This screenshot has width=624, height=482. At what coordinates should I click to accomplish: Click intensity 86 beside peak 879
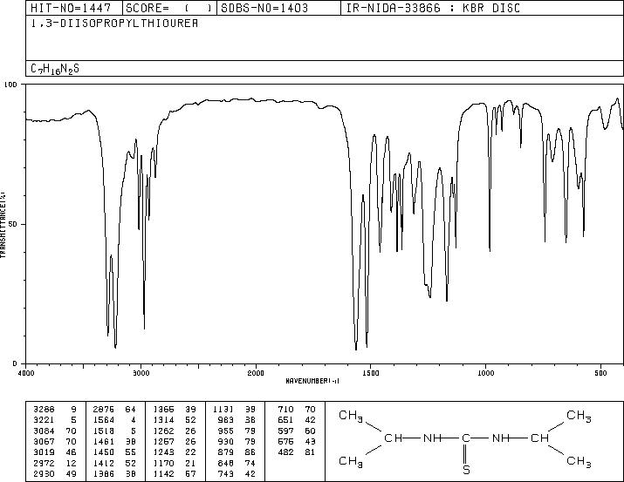pos(250,452)
